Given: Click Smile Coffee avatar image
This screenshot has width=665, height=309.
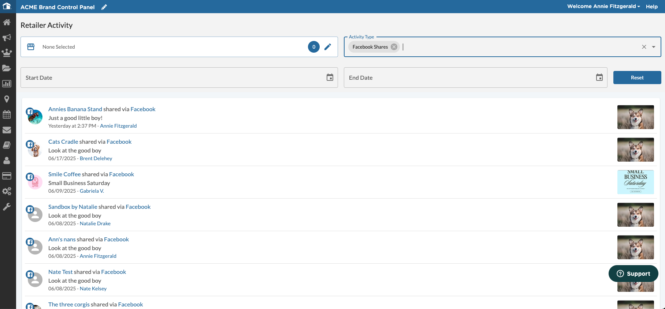Looking at the screenshot, I should click(x=35, y=182).
